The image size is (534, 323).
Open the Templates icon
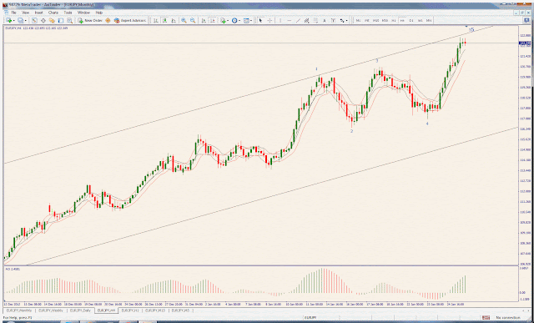tap(246, 20)
